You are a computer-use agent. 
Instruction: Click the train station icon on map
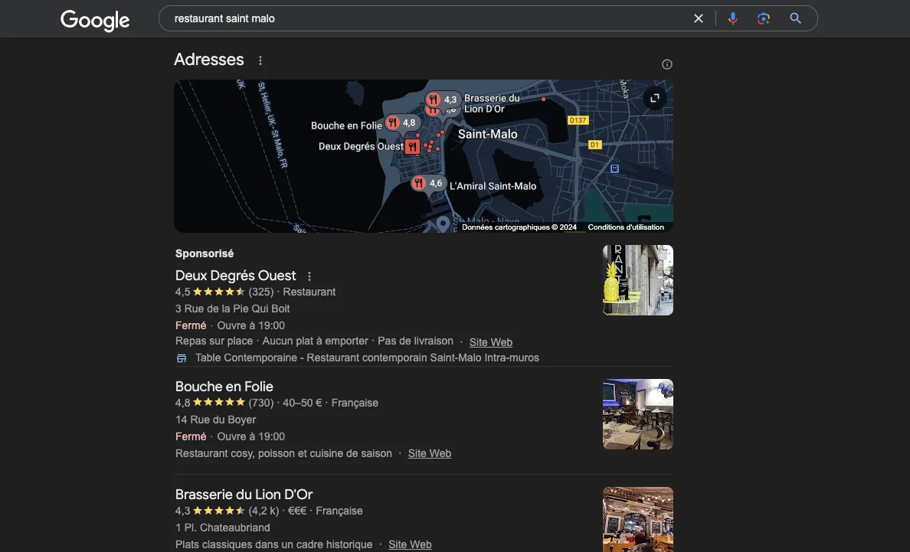tap(614, 168)
